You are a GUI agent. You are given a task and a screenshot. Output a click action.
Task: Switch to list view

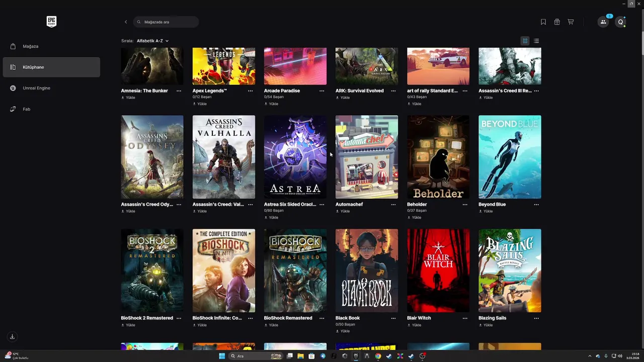[x=536, y=41]
